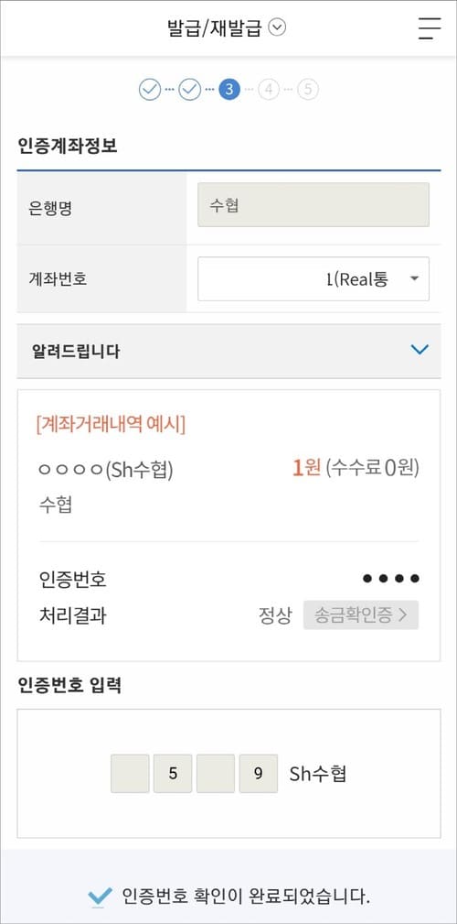Click the masked 인증번호 dots example
457x924 pixels.
tap(391, 579)
